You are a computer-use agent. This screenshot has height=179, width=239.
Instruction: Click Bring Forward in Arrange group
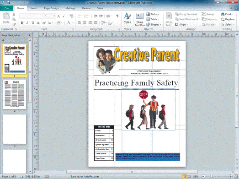[187, 14]
